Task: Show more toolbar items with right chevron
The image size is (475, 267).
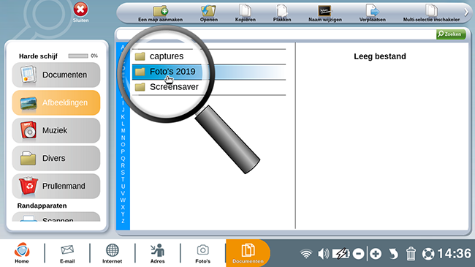Action: click(466, 12)
